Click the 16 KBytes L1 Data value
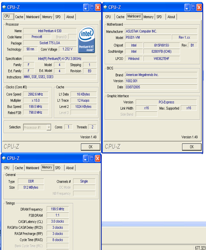 tap(83, 94)
